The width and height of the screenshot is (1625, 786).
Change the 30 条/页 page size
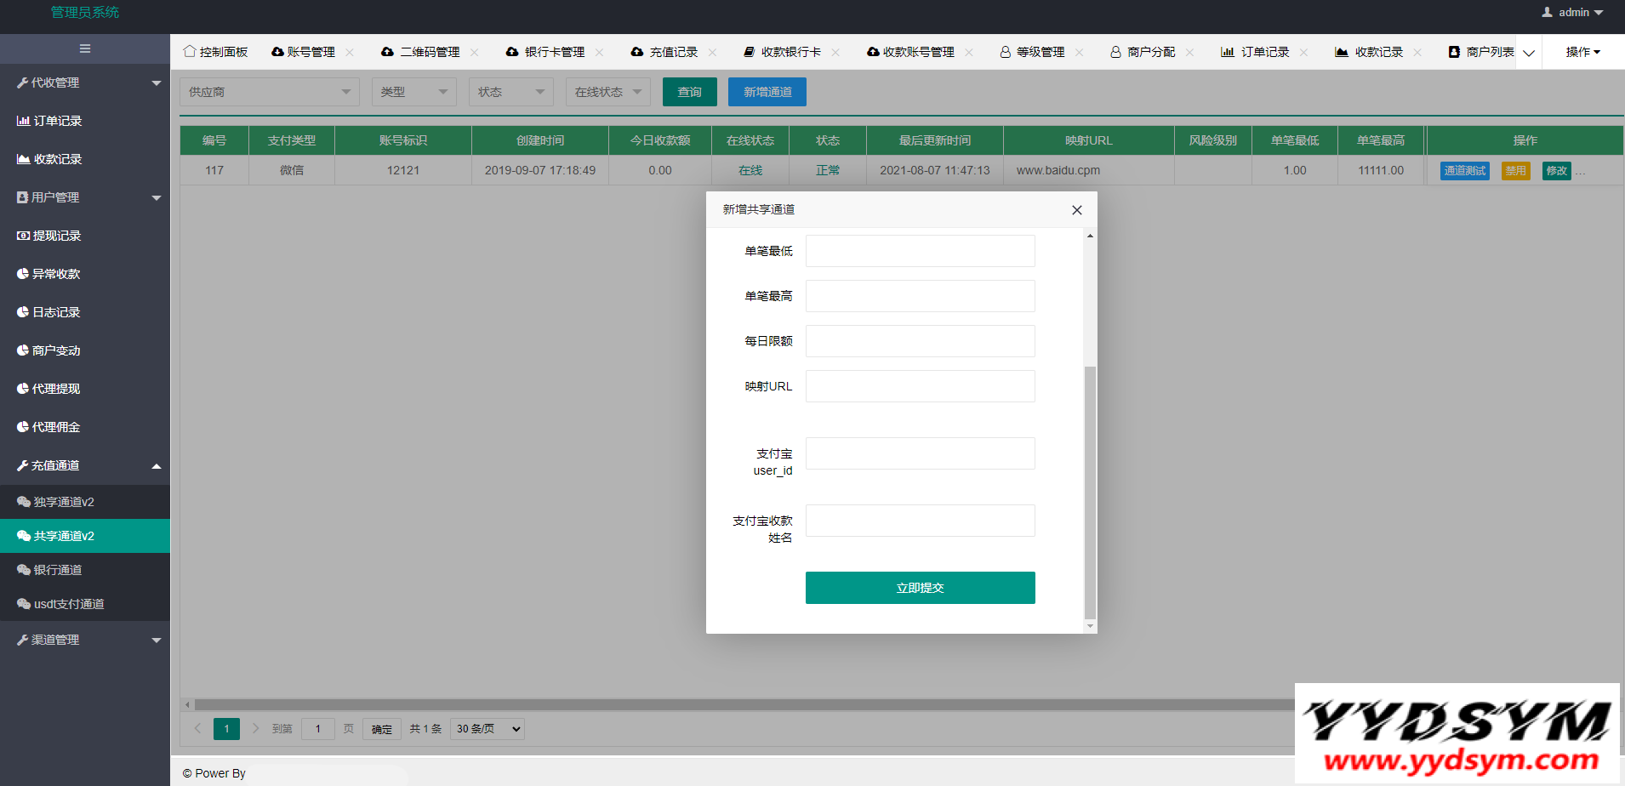487,729
